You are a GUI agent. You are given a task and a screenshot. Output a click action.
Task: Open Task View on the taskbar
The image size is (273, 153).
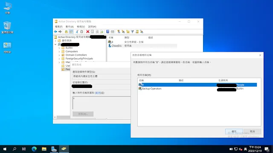(x=24, y=149)
